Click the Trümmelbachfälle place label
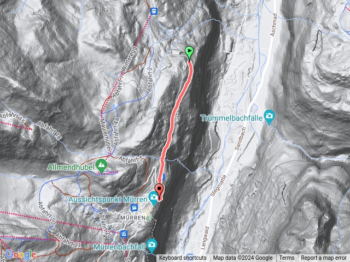This screenshot has width=350, height=262. [231, 118]
